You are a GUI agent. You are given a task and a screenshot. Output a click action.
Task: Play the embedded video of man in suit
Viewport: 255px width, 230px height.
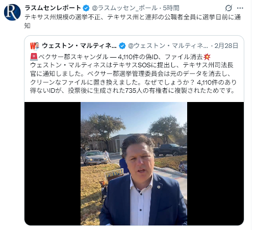pos(134,164)
